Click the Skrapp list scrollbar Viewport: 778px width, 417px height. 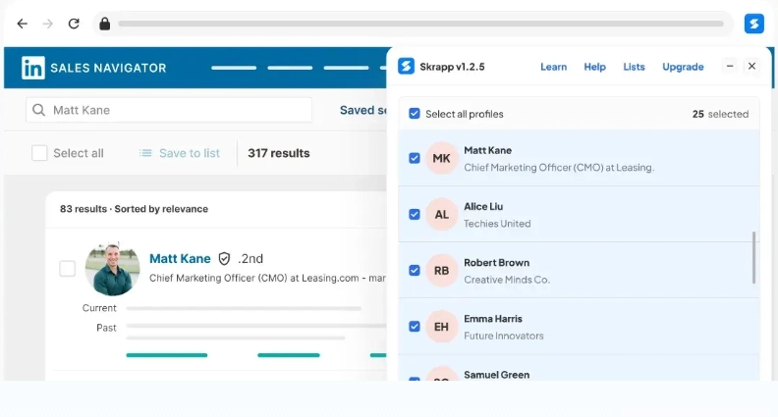tap(754, 257)
